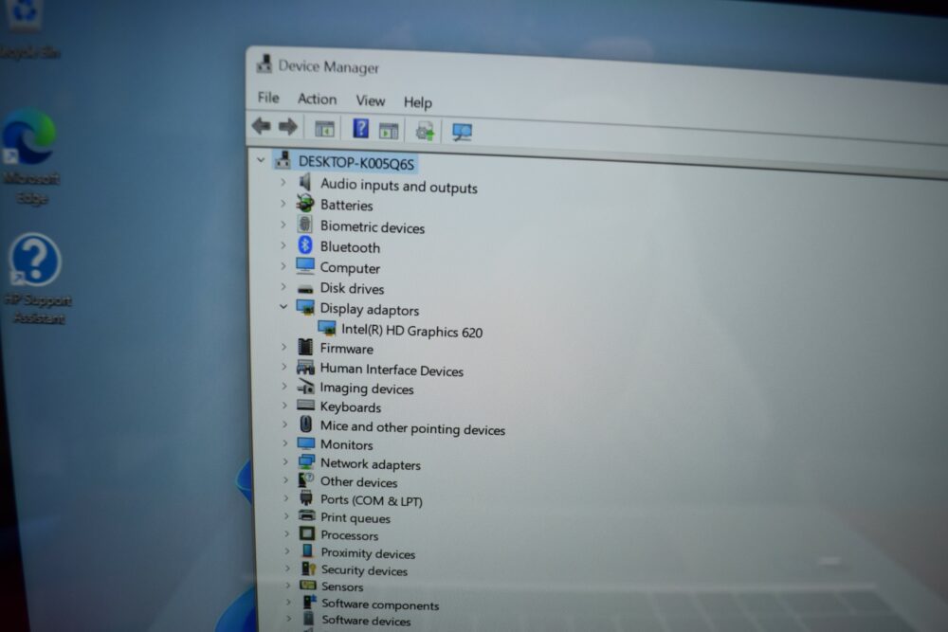
Task: Click the blue Help question-mark toolbar icon
Action: [360, 129]
